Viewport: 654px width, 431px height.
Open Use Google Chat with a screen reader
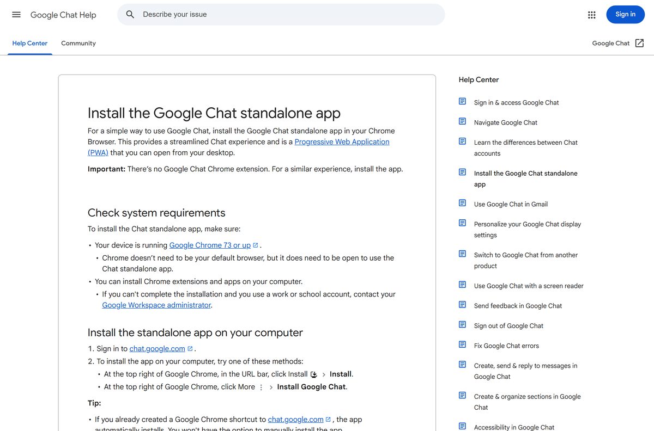tap(529, 286)
